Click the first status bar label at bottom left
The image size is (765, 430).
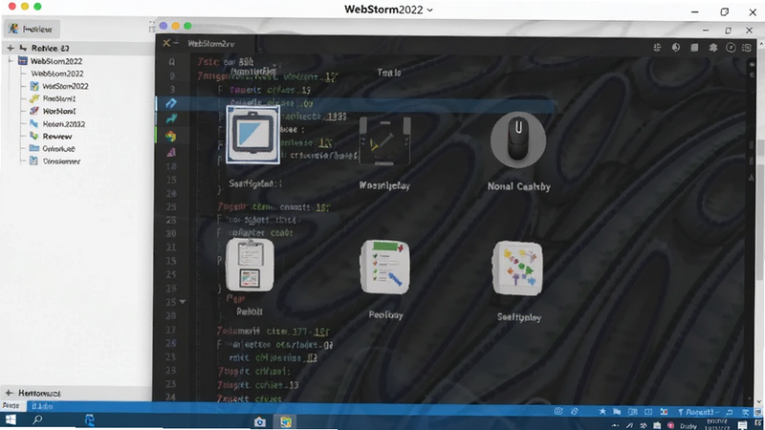pyautogui.click(x=11, y=405)
